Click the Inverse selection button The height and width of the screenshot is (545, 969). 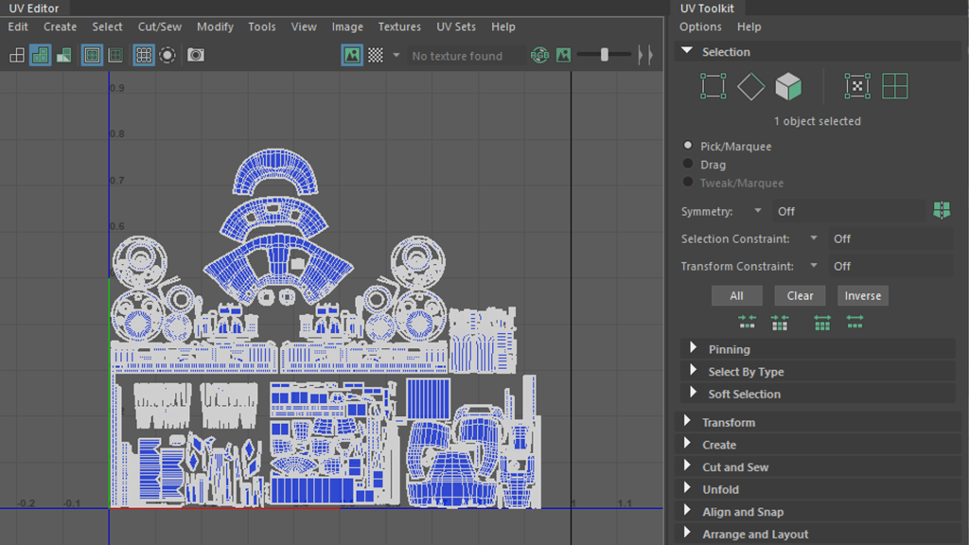click(x=862, y=295)
